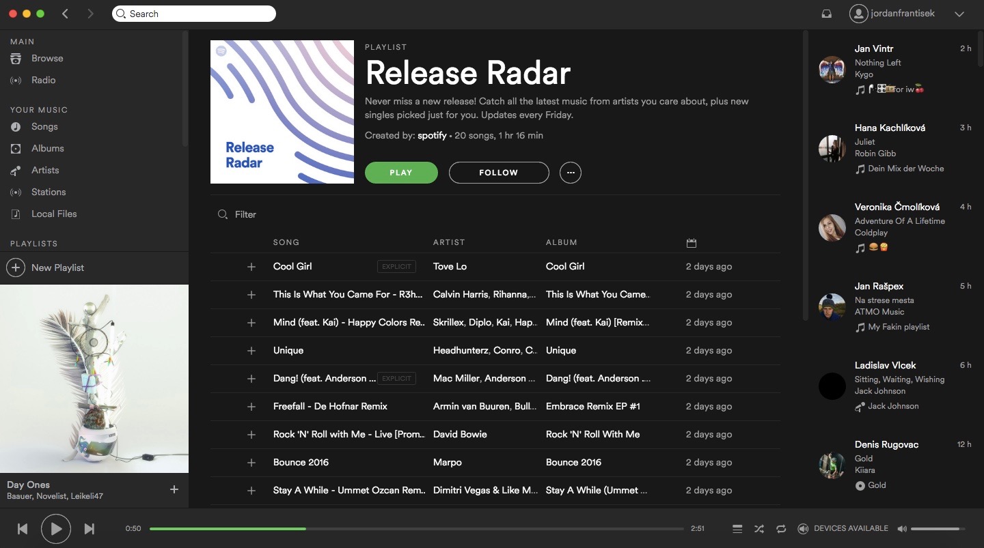
Task: Follow the Release Radar playlist
Action: pos(498,173)
